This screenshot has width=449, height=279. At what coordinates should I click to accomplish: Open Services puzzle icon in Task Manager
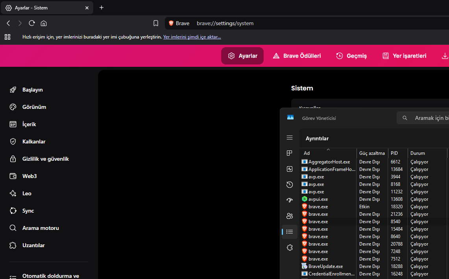tap(290, 248)
